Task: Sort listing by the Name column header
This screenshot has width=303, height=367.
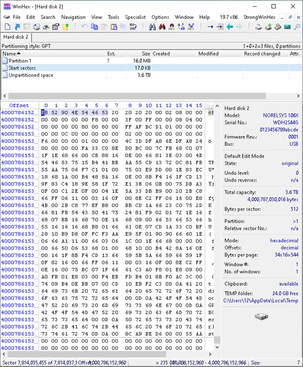Action: [53, 54]
